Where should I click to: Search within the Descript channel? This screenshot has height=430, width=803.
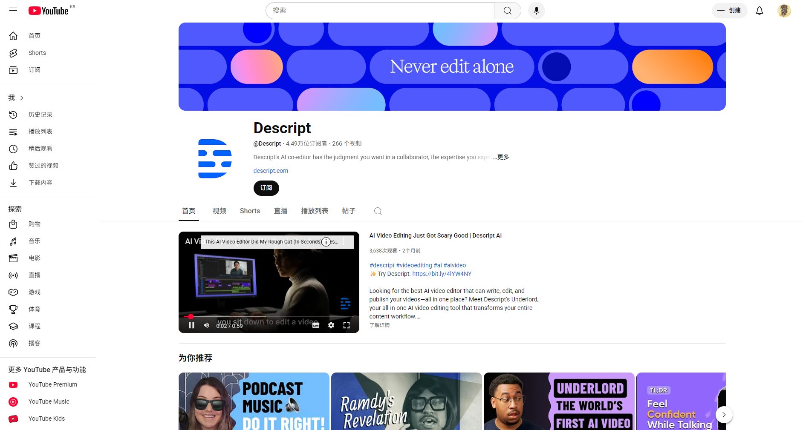pyautogui.click(x=378, y=211)
